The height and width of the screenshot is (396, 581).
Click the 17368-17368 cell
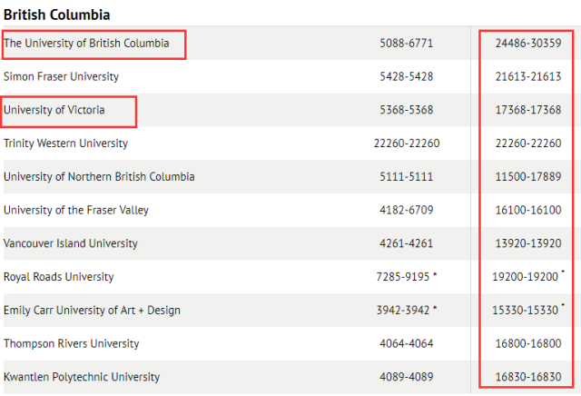click(x=527, y=111)
